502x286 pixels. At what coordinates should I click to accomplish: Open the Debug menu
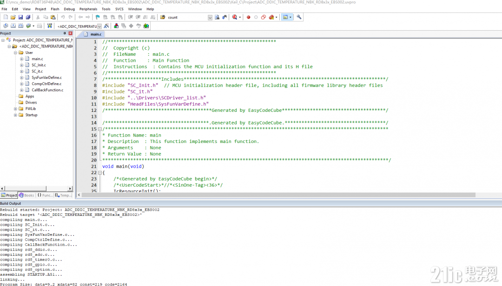(69, 9)
